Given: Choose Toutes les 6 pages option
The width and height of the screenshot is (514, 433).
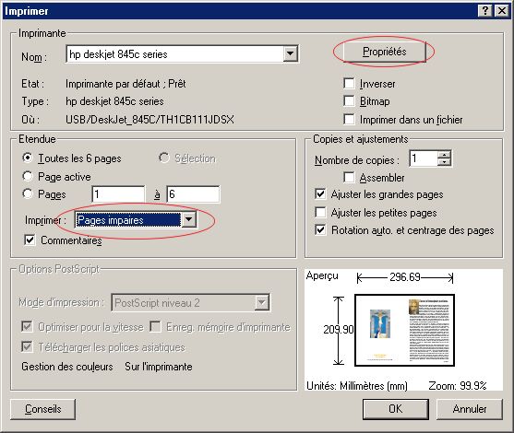Looking at the screenshot, I should click(28, 158).
